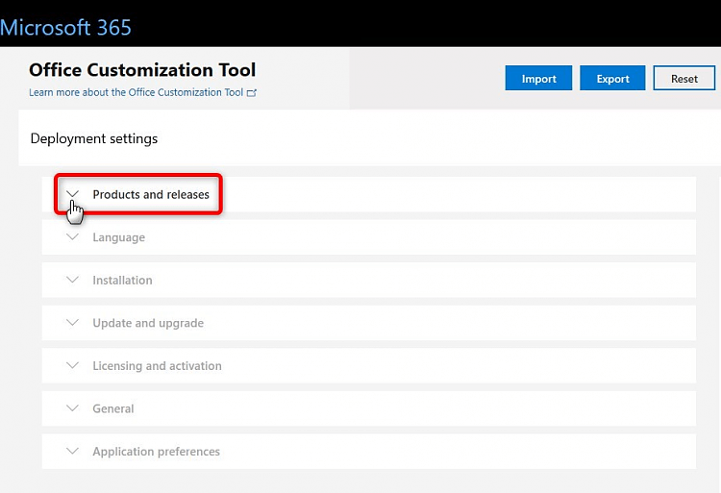The image size is (721, 493).
Task: Expand the Products and releases chevron
Action: point(73,194)
